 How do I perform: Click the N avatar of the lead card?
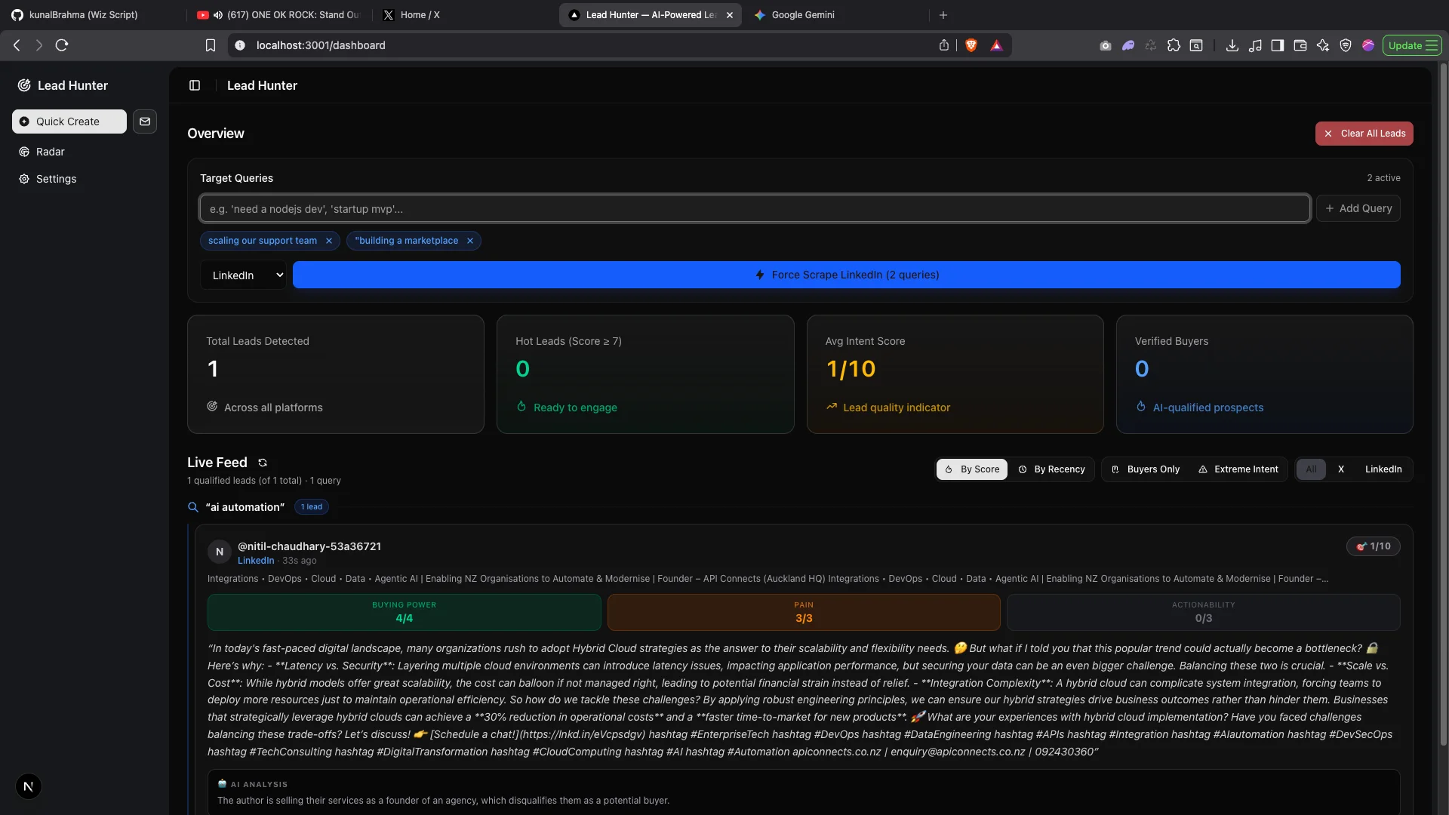tap(220, 552)
